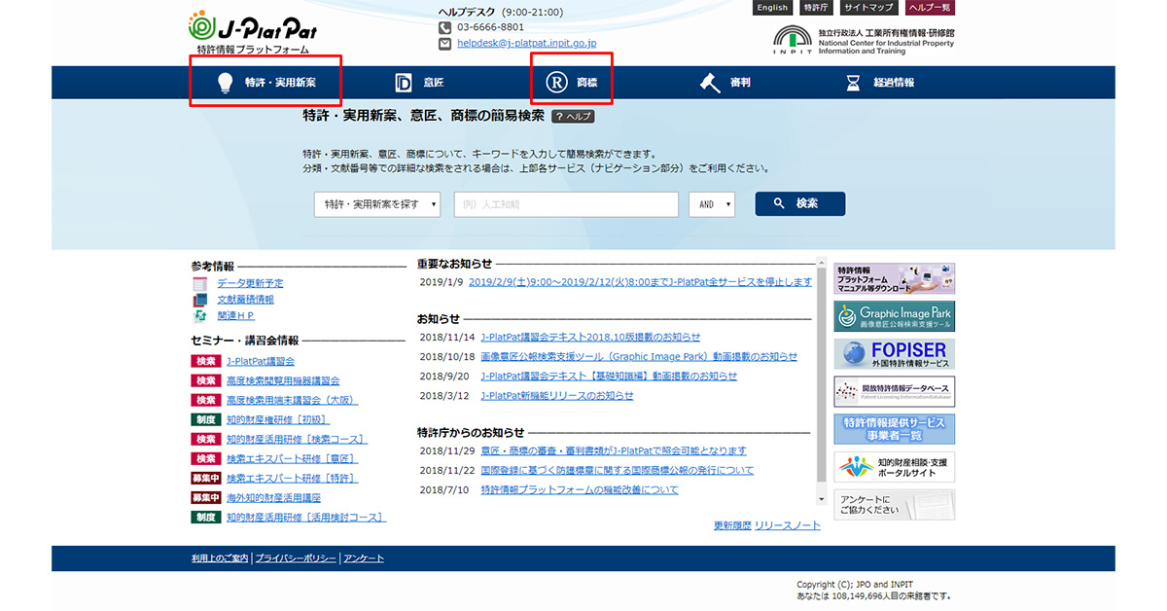
Task: Open the データ更新予定 link
Action: 250,283
